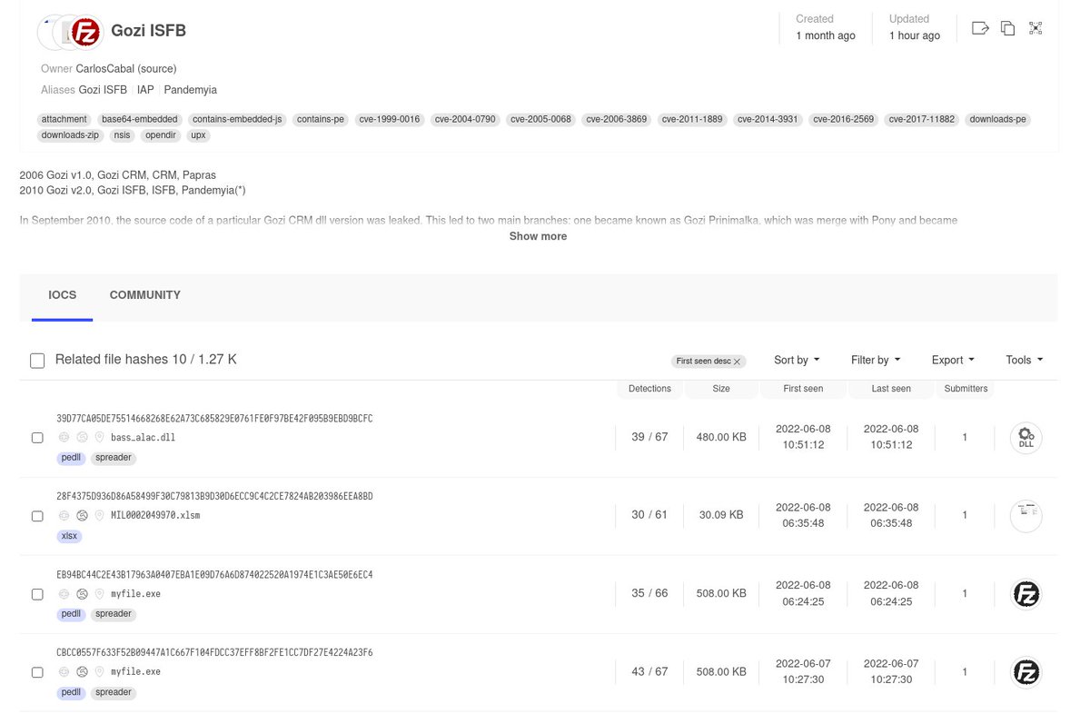
Task: Click the first small circular icon beside bass_alac.dll
Action: tap(64, 437)
